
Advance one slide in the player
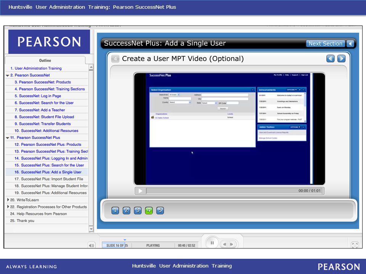pos(231,244)
